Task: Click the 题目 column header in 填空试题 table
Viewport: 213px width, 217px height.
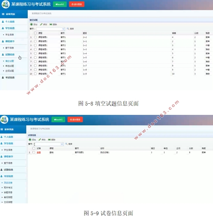Action: 85,33
